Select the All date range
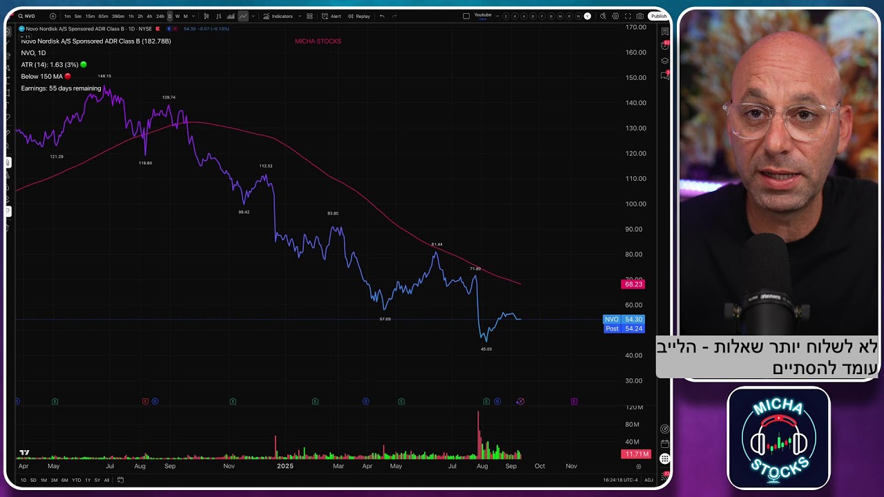This screenshot has width=884, height=497. (x=106, y=480)
